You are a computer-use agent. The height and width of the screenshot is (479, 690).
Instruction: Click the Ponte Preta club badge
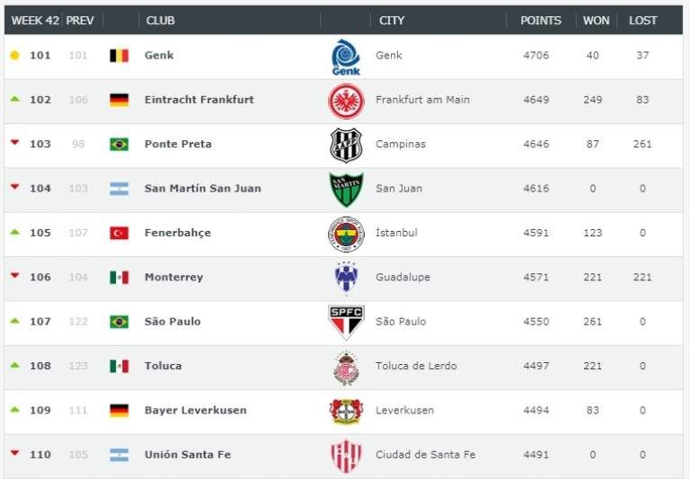tap(346, 145)
